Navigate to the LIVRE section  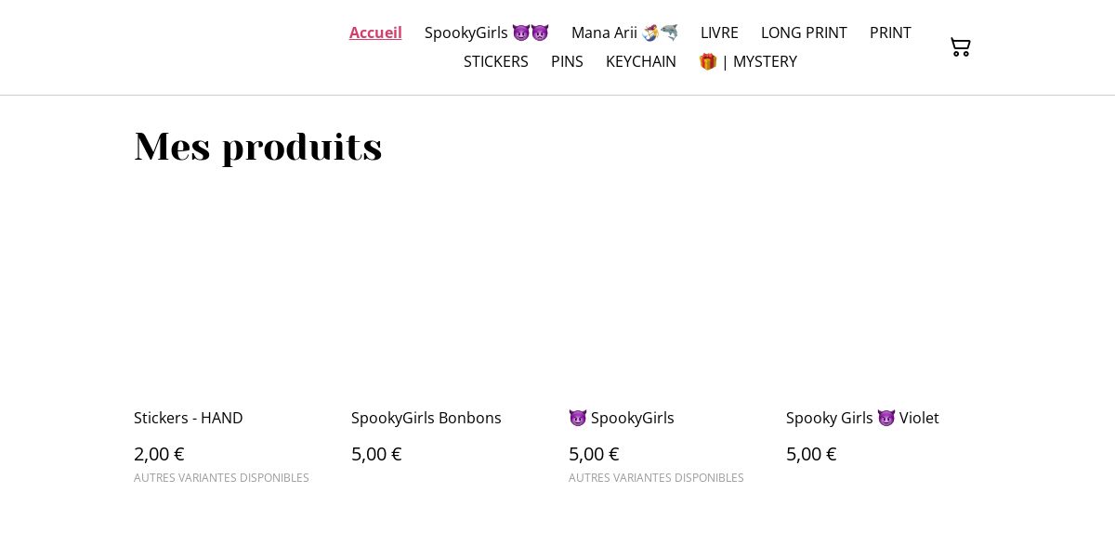pos(719,32)
